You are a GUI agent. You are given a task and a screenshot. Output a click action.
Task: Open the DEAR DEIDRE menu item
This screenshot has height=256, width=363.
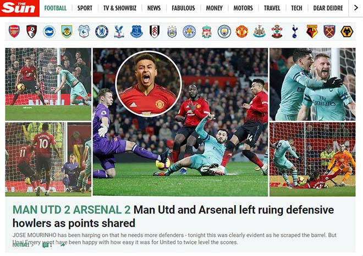(x=328, y=8)
